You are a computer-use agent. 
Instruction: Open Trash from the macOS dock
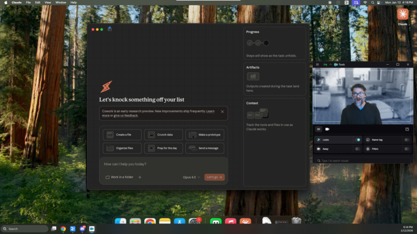pyautogui.click(x=297, y=221)
